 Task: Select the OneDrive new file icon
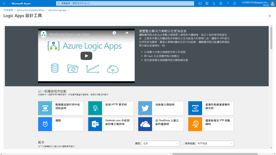click(145, 124)
